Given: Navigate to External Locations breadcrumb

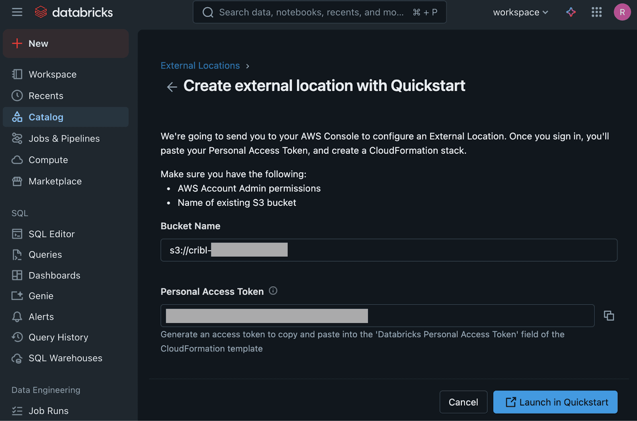Looking at the screenshot, I should [x=200, y=66].
